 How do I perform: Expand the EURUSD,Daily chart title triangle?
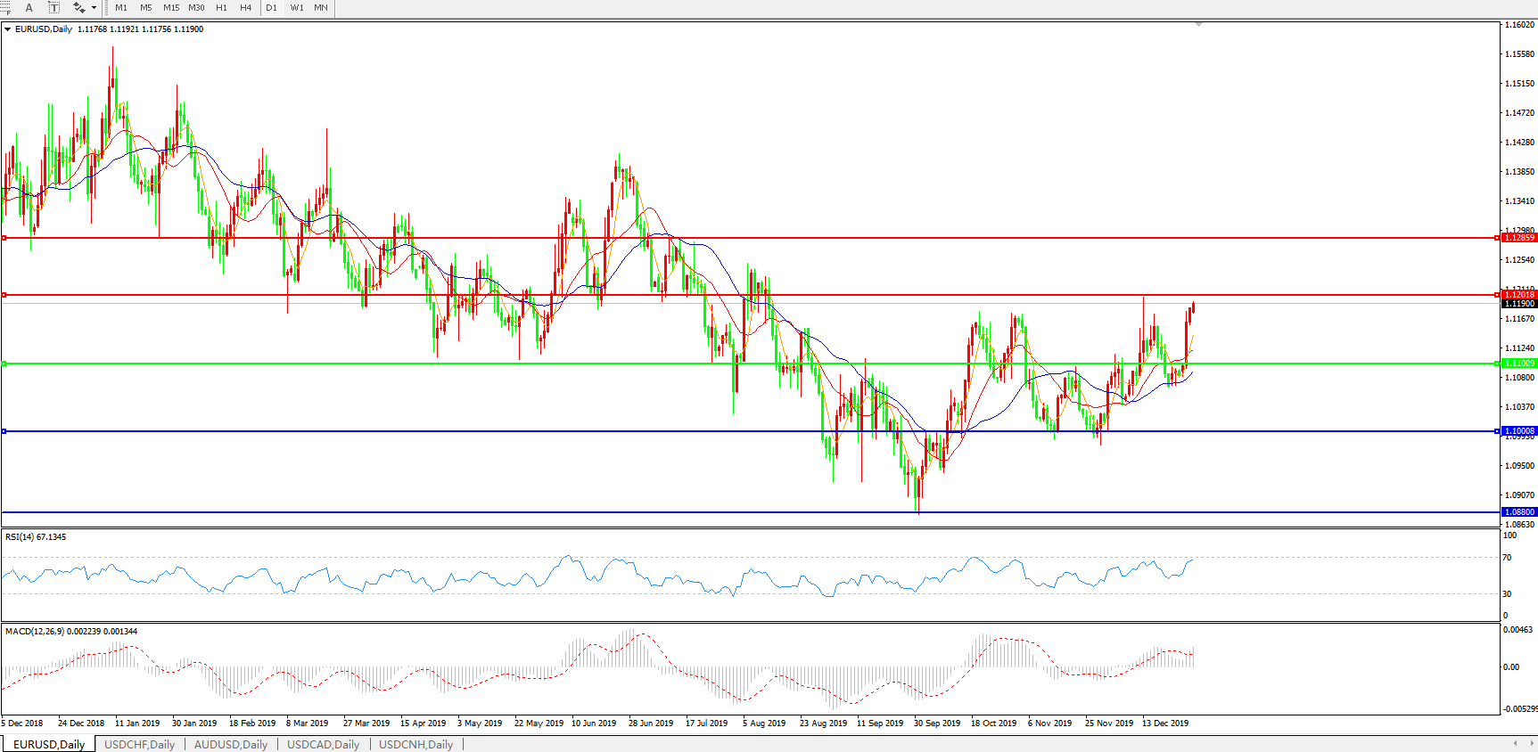click(x=8, y=29)
